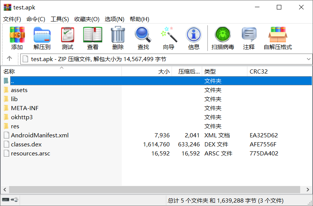Viewport: 313px width, 206px height.
Task: Open the Options (选项) menu
Action: (x=115, y=19)
